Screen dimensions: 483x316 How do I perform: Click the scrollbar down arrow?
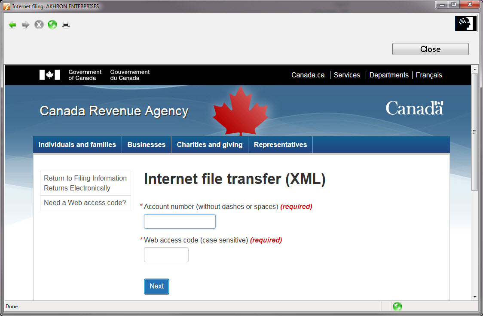pyautogui.click(x=474, y=297)
